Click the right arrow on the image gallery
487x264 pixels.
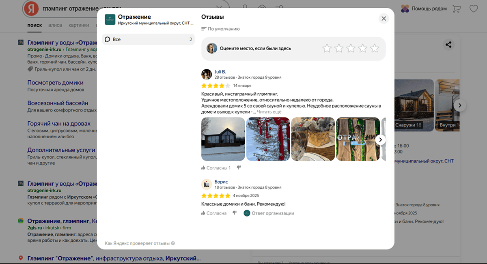460,105
